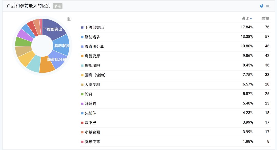This screenshot has height=150, width=277.
Task: Select the 头前伸 row label
Action: [91, 113]
